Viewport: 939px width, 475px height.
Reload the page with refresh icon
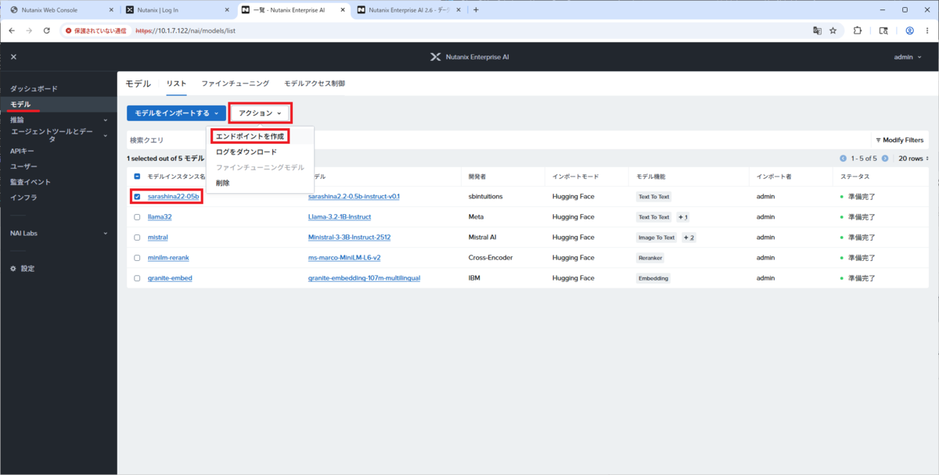47,31
